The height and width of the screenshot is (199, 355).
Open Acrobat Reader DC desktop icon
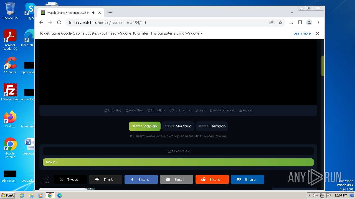(x=10, y=40)
